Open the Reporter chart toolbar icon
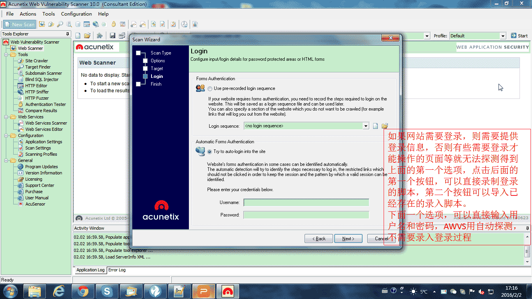The width and height of the screenshot is (532, 299). 195,24
